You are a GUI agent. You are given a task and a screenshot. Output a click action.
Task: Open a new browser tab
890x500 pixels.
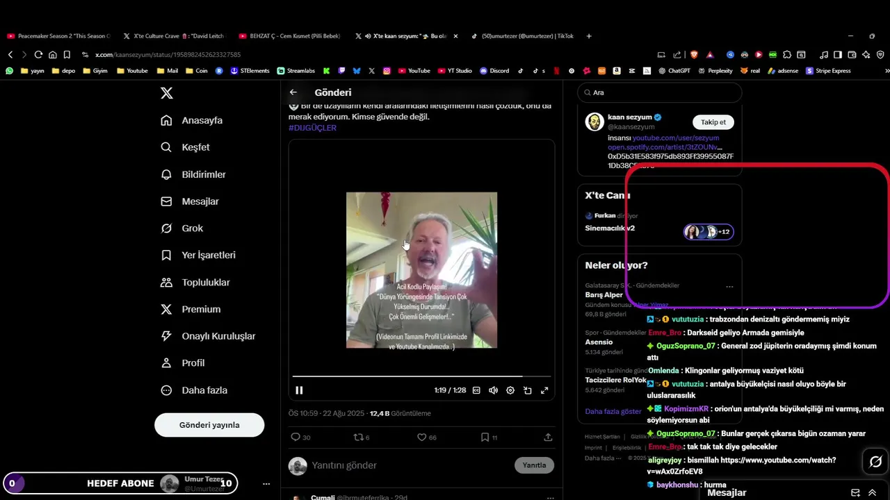tap(589, 36)
